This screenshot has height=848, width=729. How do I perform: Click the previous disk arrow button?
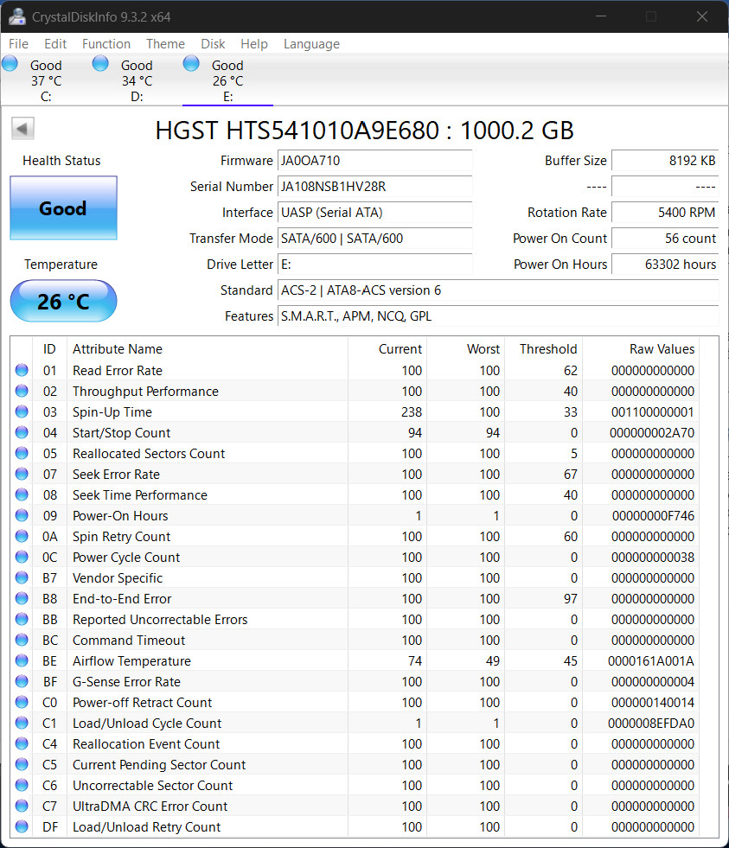tap(22, 129)
